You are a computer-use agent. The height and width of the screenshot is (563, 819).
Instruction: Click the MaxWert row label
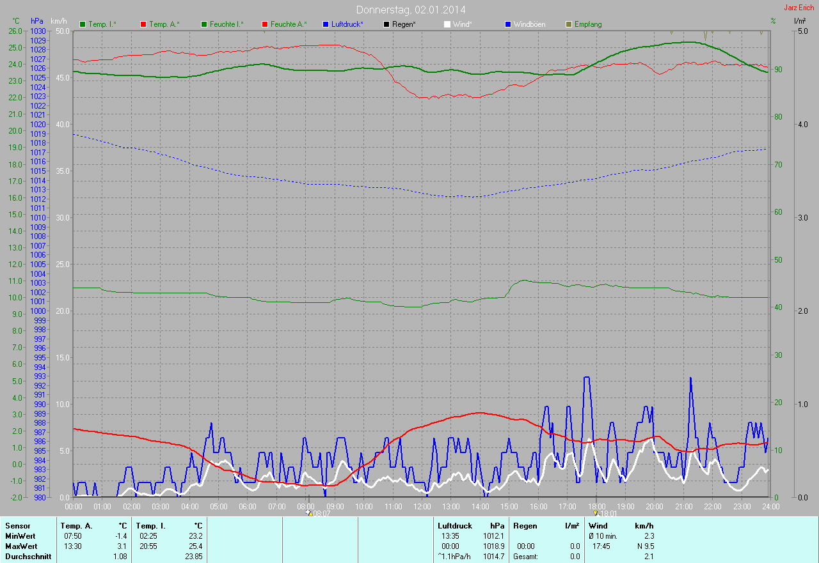tap(21, 546)
